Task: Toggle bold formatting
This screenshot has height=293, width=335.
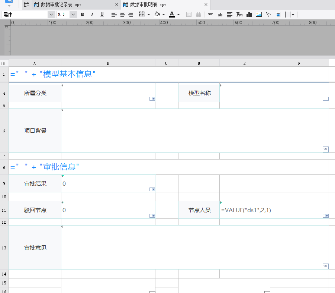Action: (x=82, y=15)
